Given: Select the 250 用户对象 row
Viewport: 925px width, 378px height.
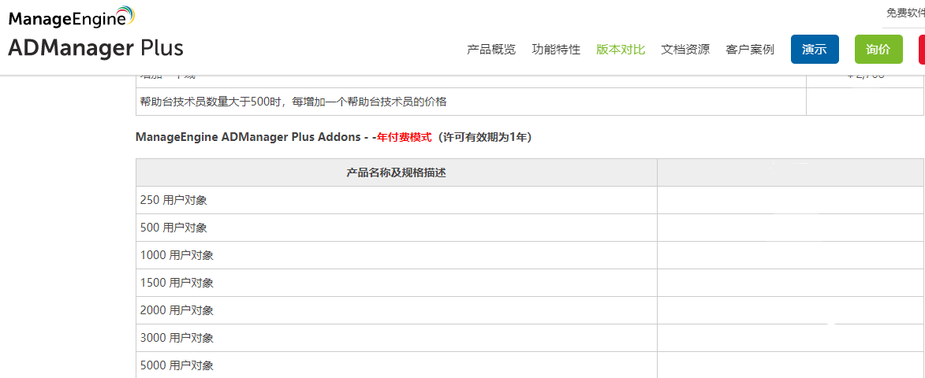Looking at the screenshot, I should click(x=396, y=200).
